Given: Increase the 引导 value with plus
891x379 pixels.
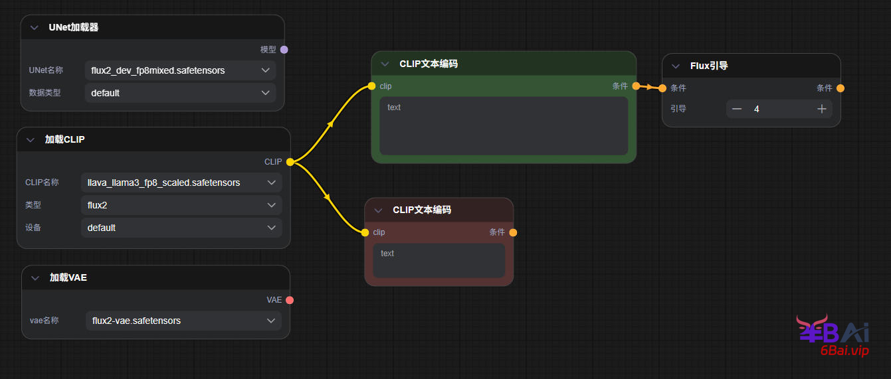Looking at the screenshot, I should (x=822, y=109).
